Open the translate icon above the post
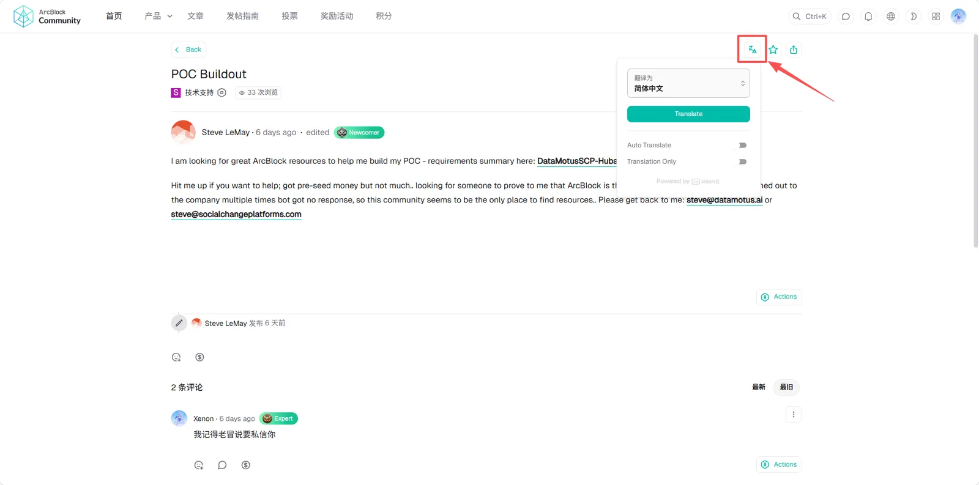This screenshot has width=979, height=485. tap(753, 50)
